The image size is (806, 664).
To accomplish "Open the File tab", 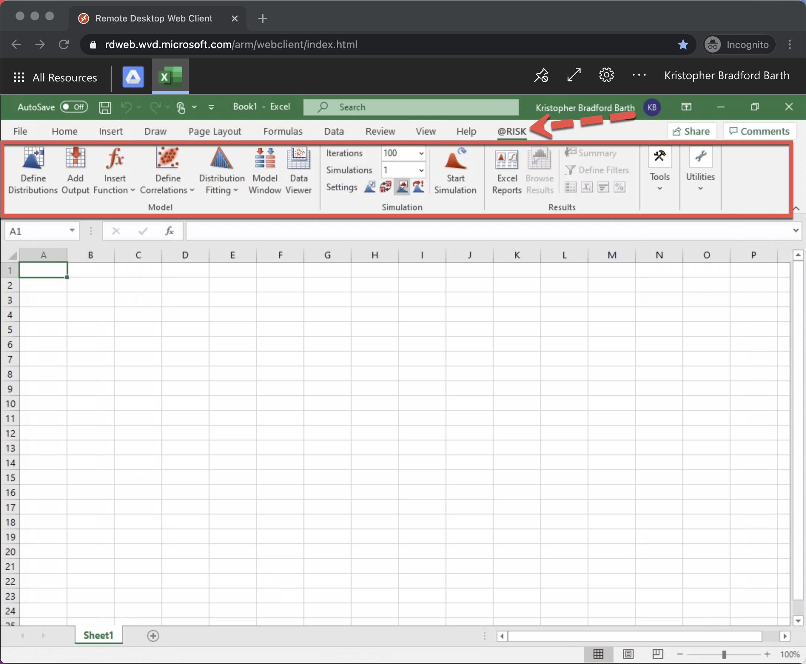I will (x=20, y=131).
